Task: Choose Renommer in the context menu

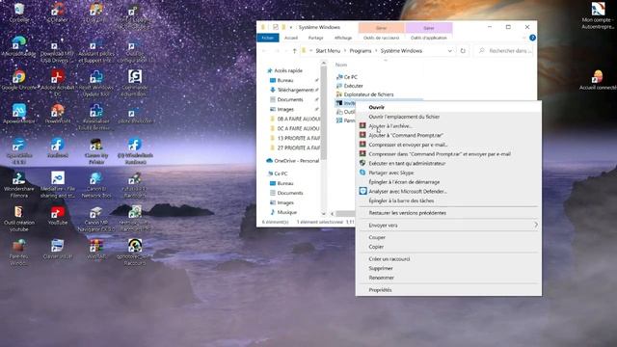Action: click(x=448, y=278)
